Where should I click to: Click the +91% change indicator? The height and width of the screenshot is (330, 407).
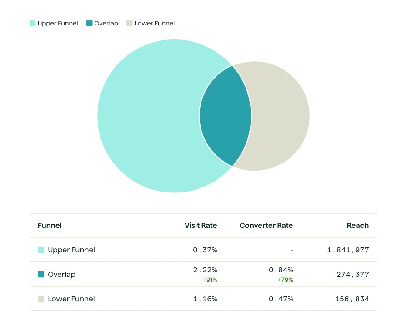coord(210,280)
